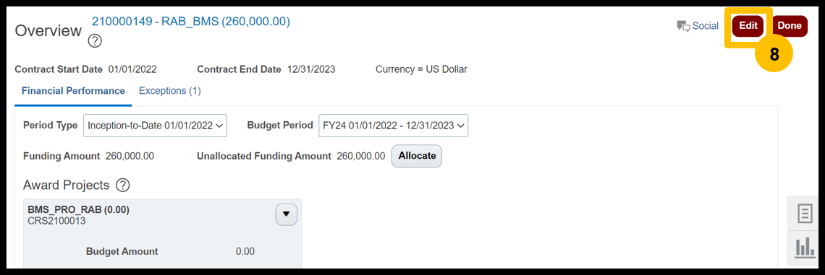Open the document panel icon on right edge
This screenshot has width=825, height=275.
805,214
